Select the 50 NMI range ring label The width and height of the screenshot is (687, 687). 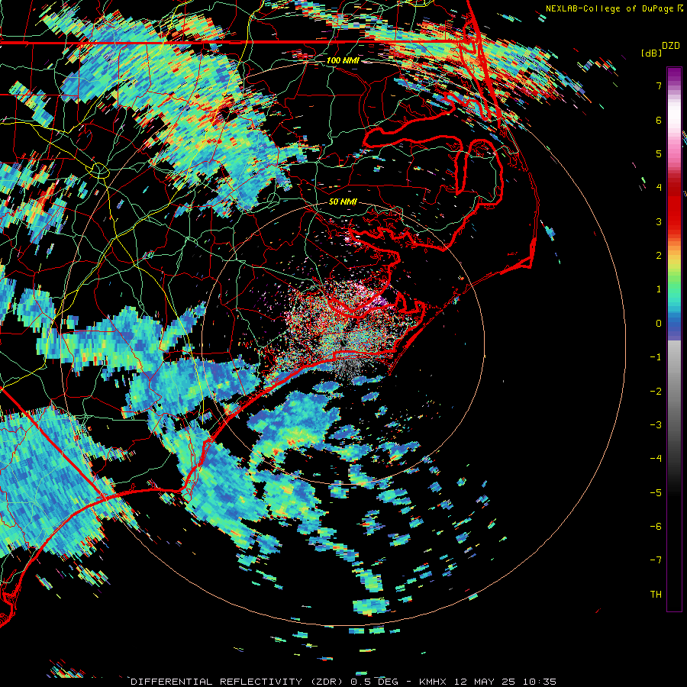coord(343,202)
